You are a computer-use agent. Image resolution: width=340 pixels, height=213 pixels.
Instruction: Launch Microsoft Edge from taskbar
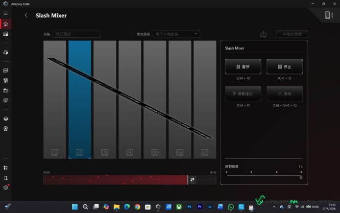coord(127,207)
